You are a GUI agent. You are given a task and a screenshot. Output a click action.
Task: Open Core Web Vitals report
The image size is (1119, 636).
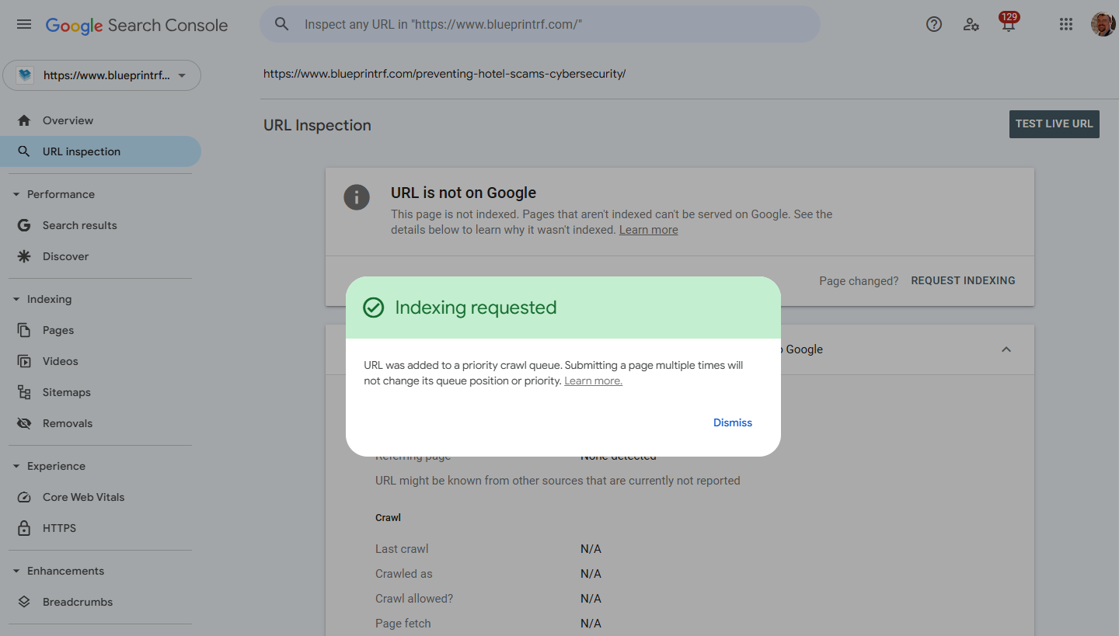[83, 497]
